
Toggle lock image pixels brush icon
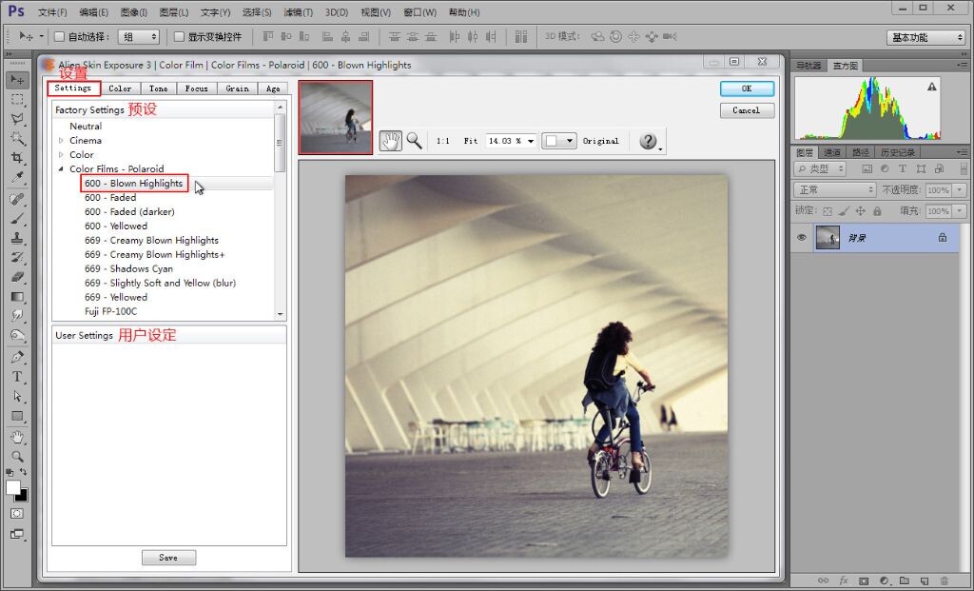(844, 211)
